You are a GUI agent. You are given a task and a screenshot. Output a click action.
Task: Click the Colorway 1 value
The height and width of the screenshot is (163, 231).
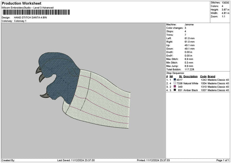pyautogui.click(x=20, y=21)
